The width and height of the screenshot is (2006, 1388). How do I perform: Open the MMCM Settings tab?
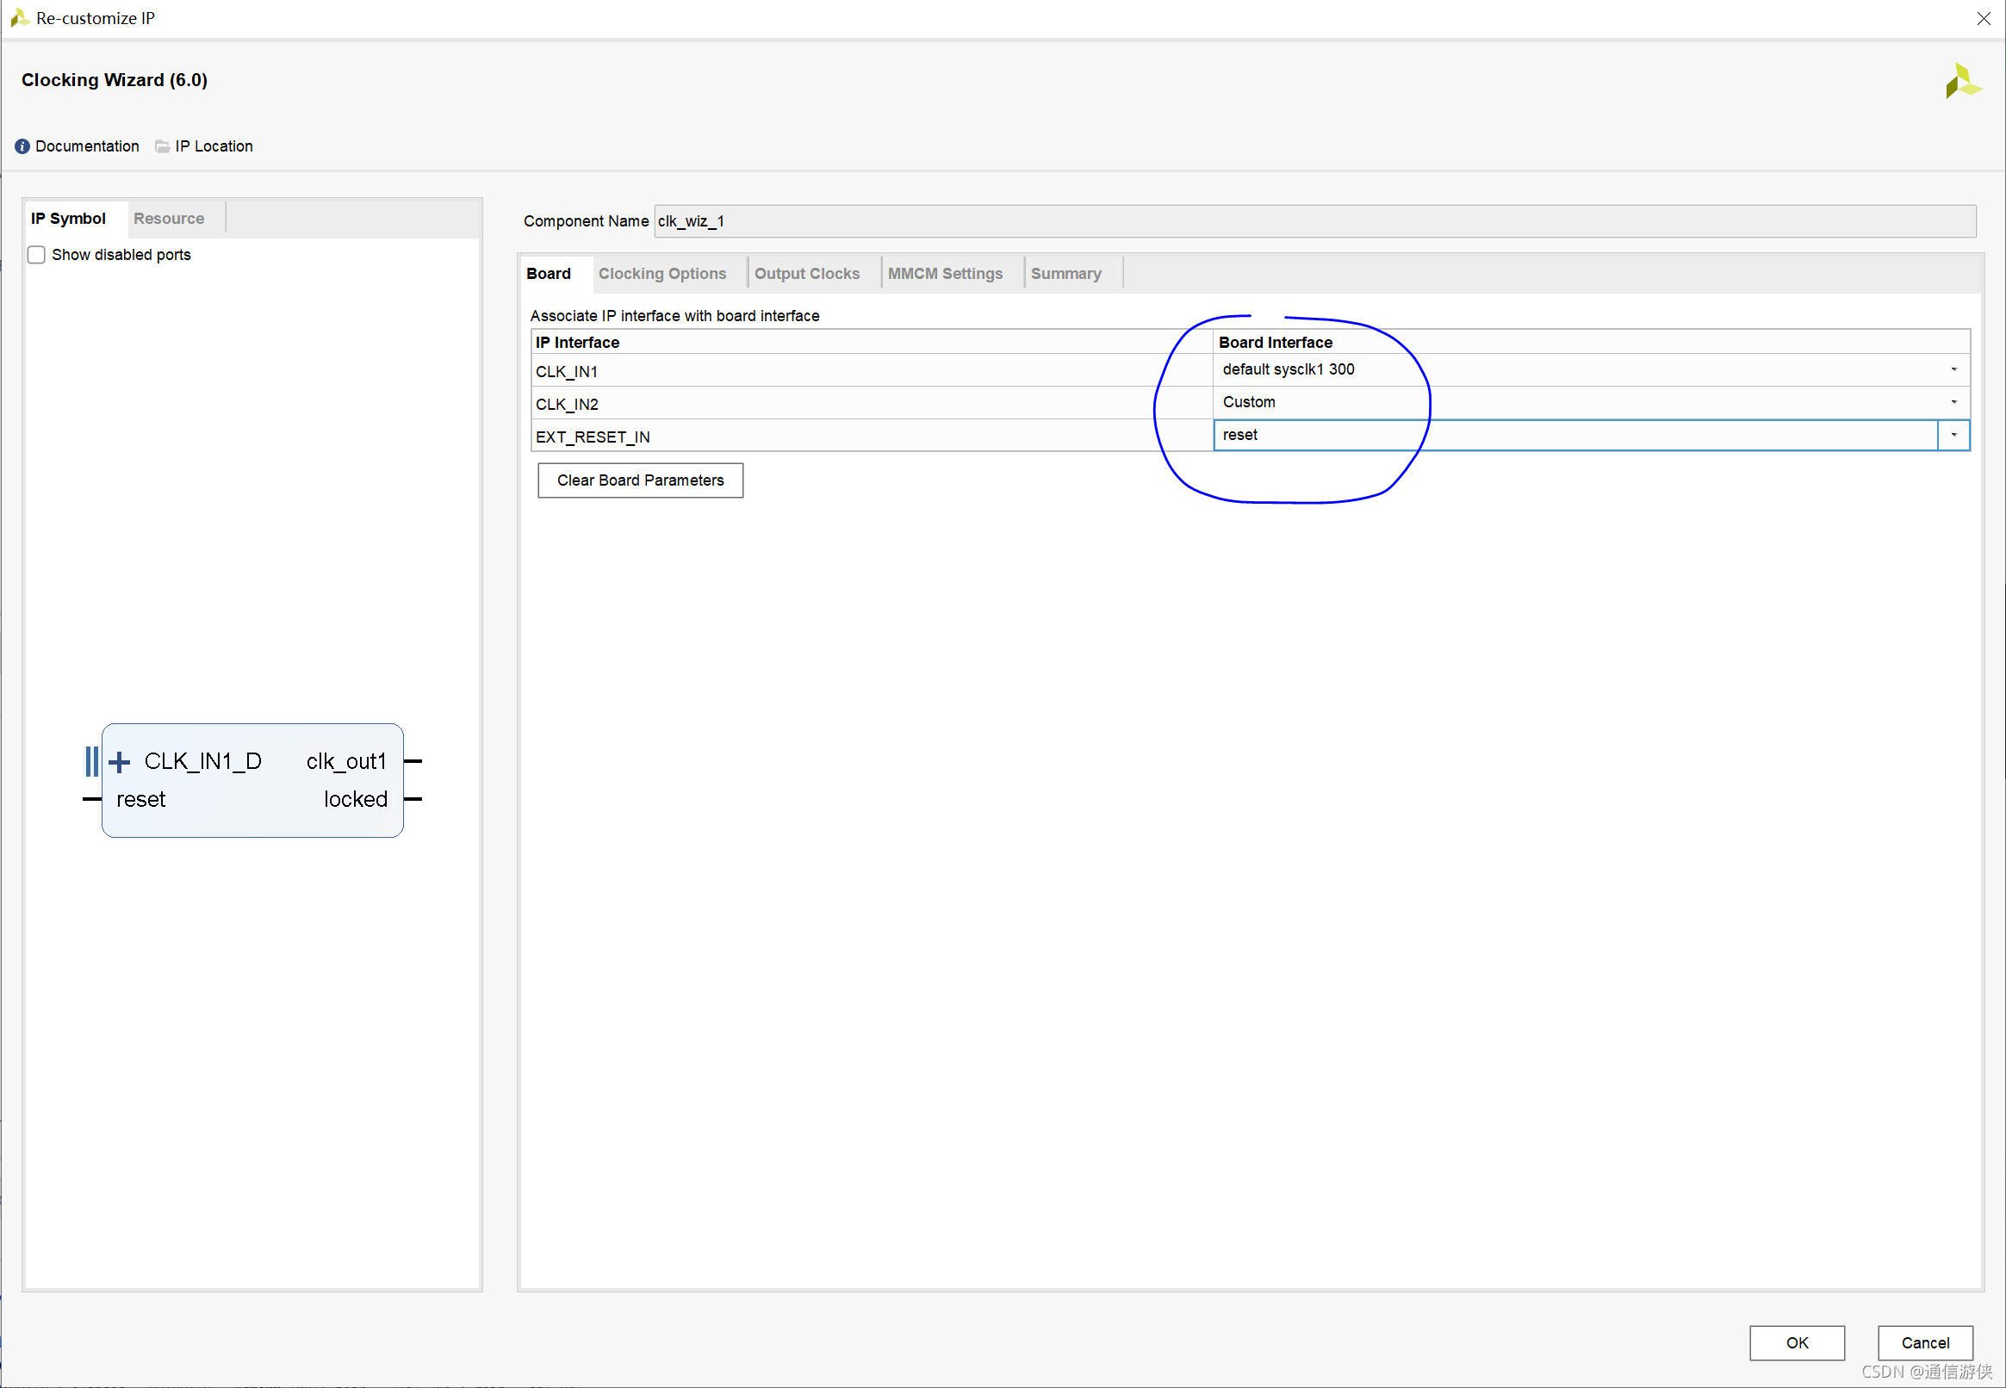pyautogui.click(x=945, y=274)
